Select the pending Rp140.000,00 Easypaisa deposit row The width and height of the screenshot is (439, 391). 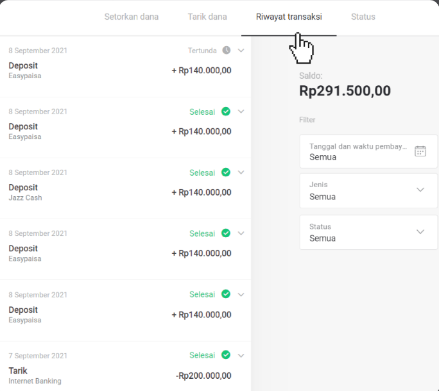pos(122,71)
